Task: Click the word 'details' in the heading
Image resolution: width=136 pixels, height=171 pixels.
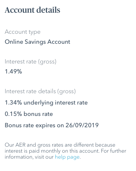Action: tap(48, 10)
